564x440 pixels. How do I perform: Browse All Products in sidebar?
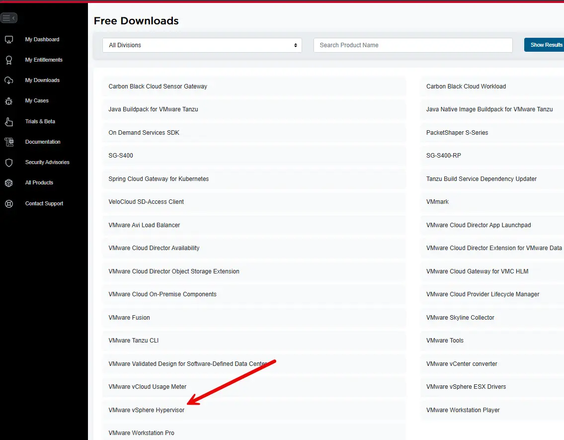point(39,183)
